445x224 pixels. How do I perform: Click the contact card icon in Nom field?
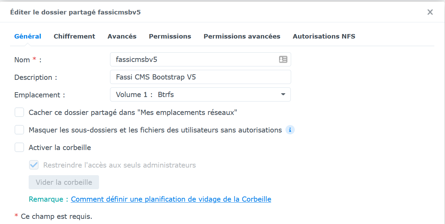click(283, 60)
